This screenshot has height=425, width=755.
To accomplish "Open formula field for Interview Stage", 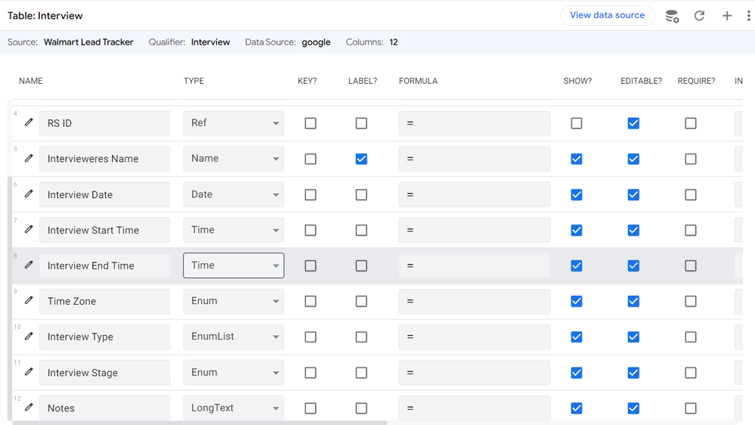I will [x=475, y=373].
